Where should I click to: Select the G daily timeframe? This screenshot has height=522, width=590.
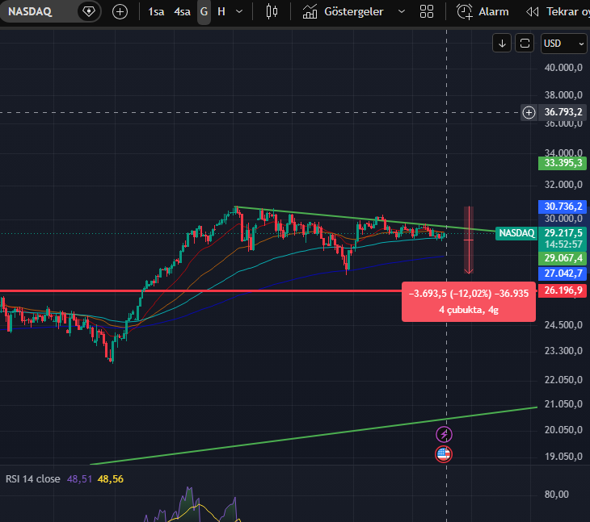coord(204,12)
